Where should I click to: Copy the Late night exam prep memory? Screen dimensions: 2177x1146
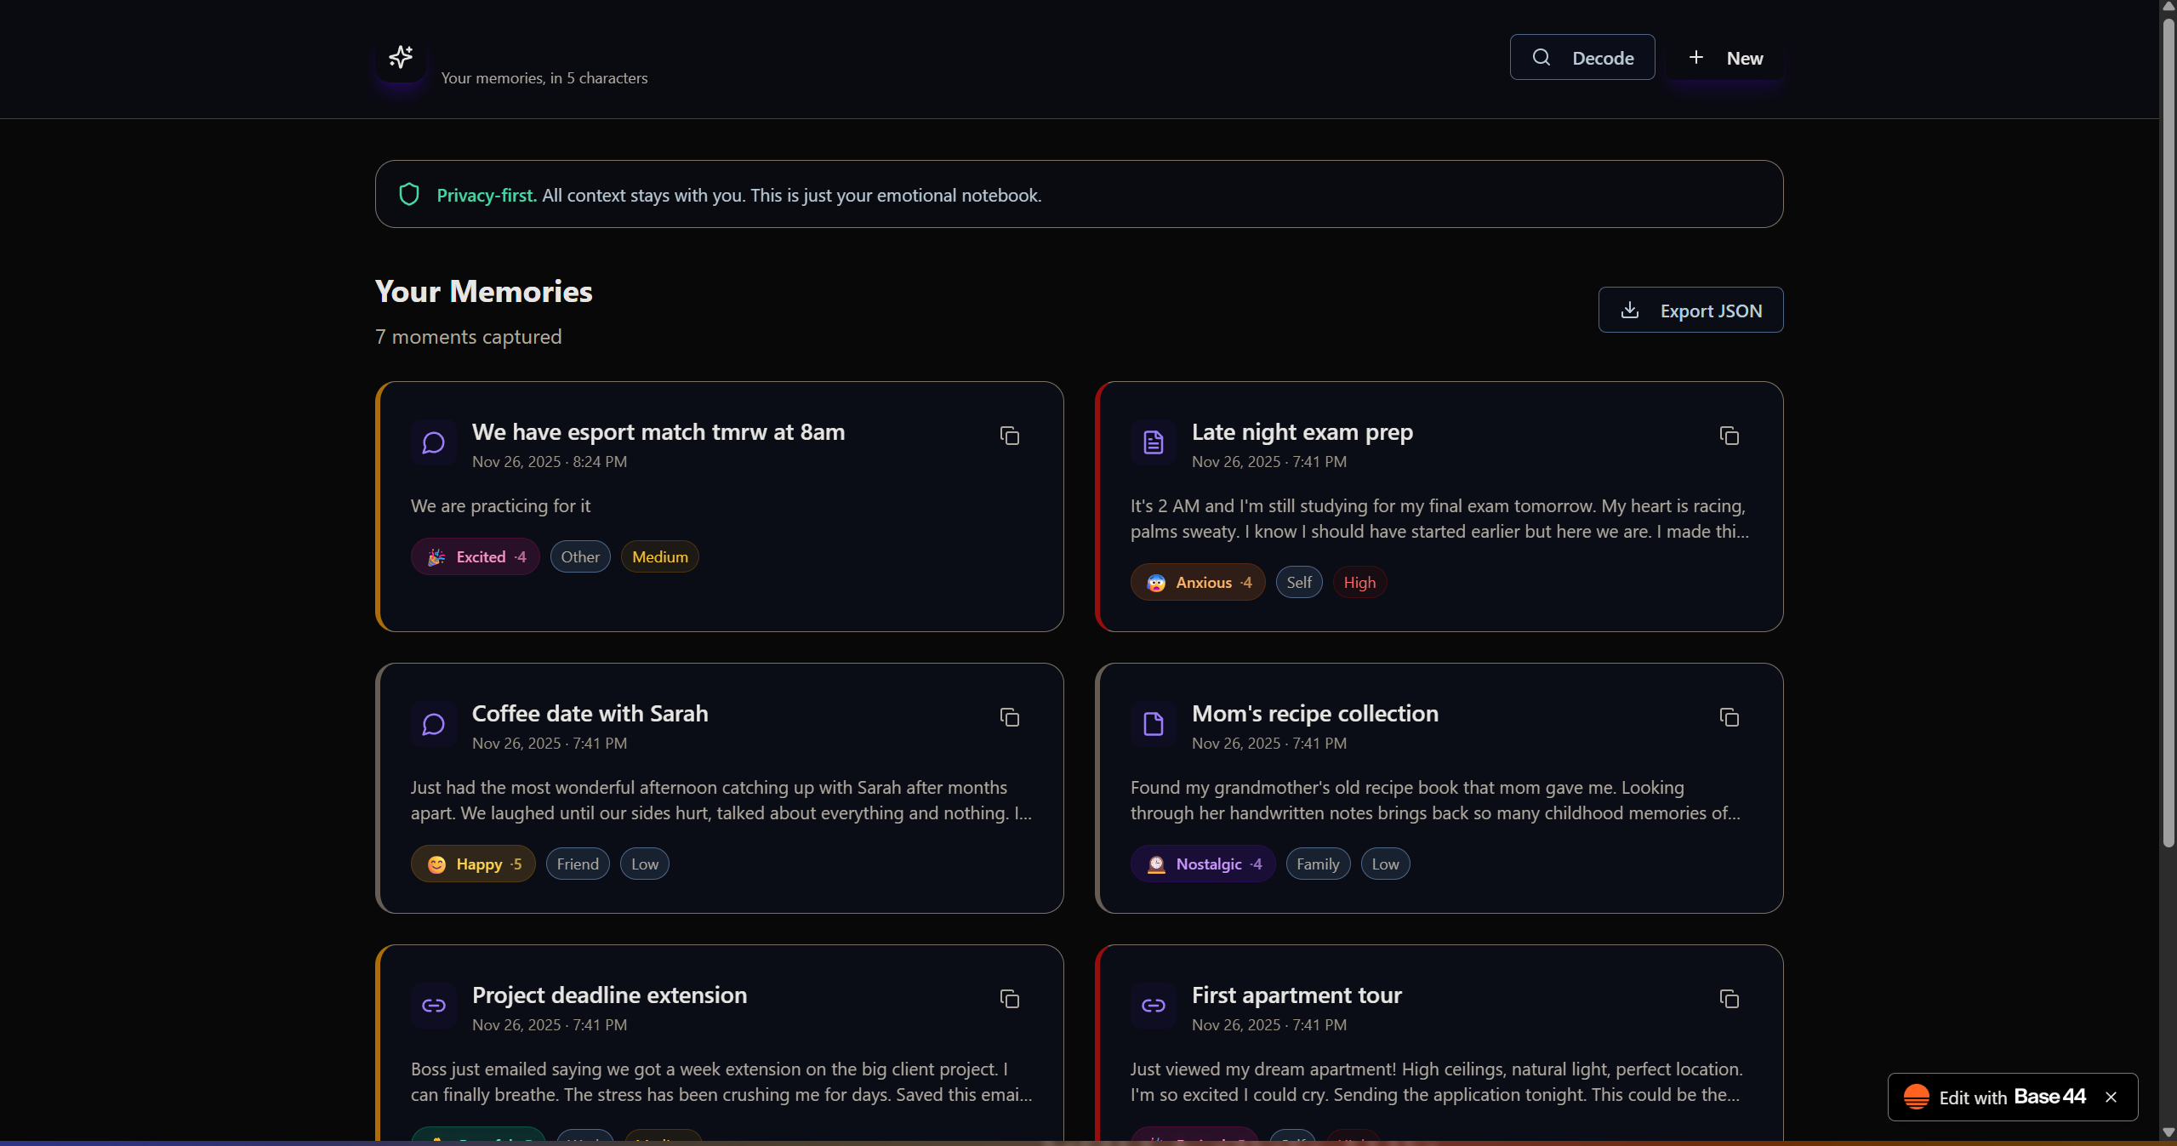[1730, 436]
